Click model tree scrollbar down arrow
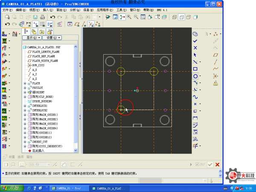This screenshot has width=256, height=192. [76, 150]
